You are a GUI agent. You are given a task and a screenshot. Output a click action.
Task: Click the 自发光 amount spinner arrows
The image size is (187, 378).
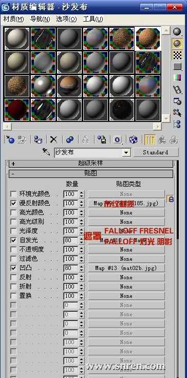point(82,240)
